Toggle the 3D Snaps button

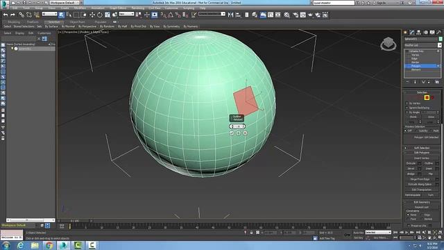click(164, 15)
